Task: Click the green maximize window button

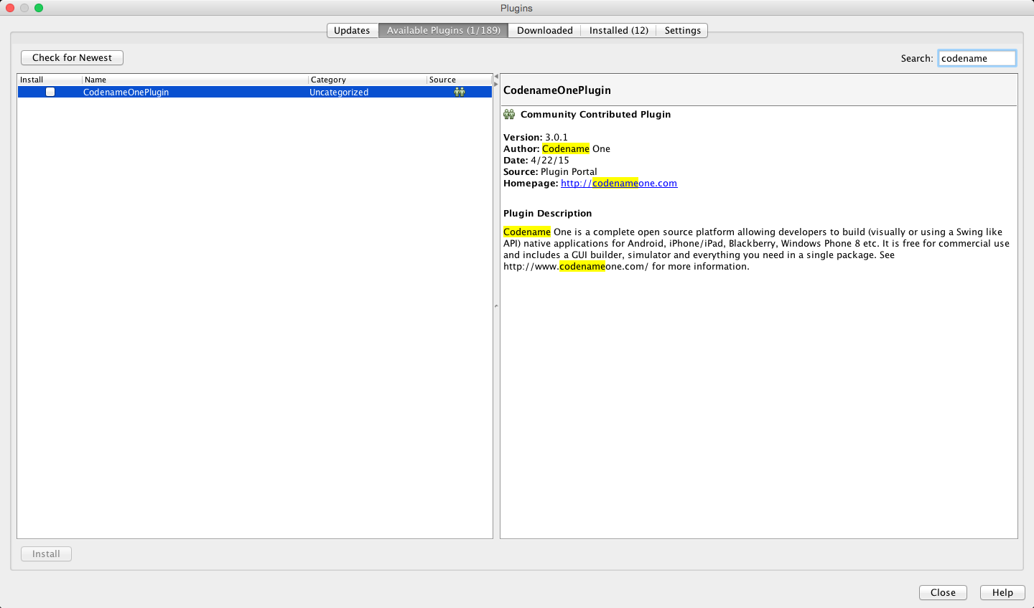Action: pyautogui.click(x=39, y=8)
